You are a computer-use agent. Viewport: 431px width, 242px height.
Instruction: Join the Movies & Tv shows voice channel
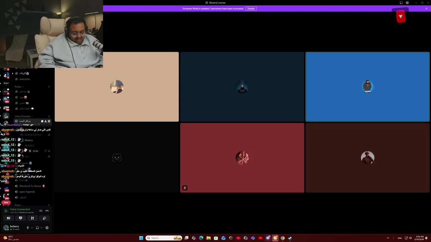coord(32,186)
